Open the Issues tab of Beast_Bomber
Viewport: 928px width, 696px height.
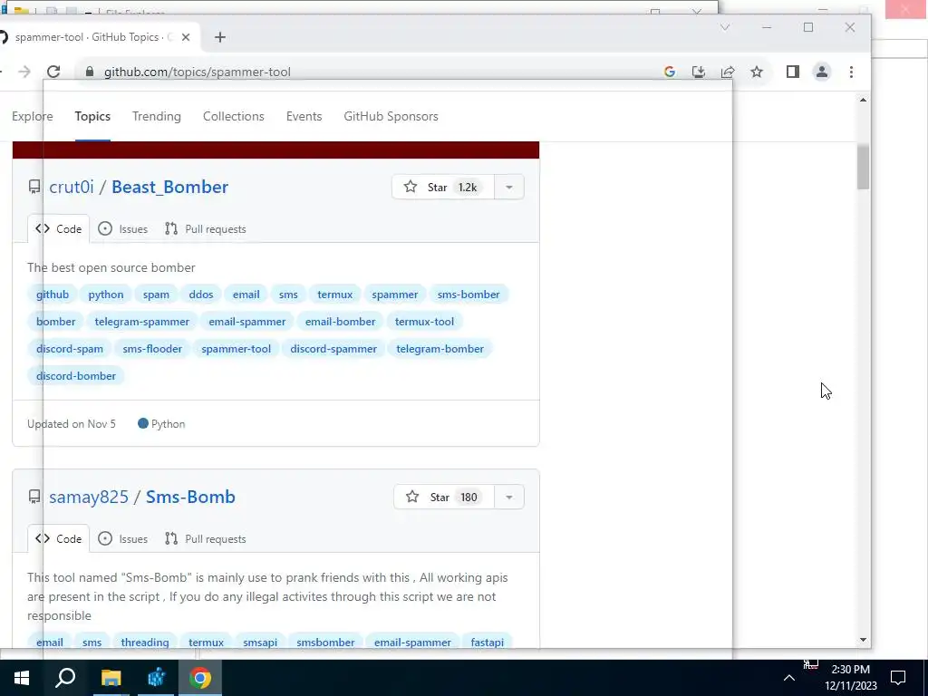pyautogui.click(x=123, y=229)
